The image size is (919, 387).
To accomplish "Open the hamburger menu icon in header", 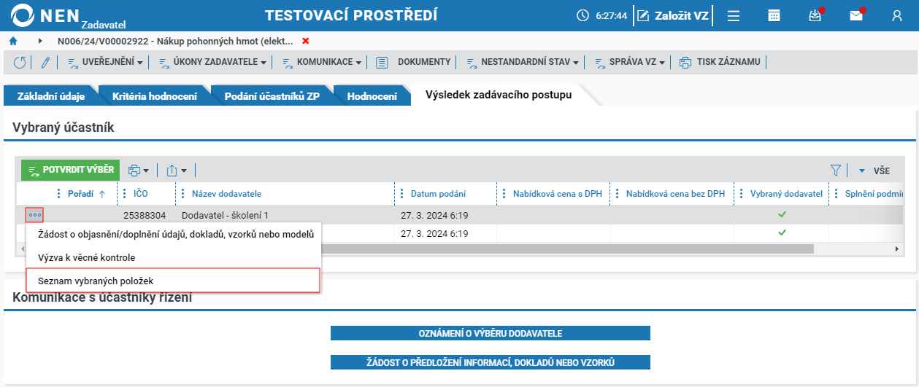I will point(734,15).
